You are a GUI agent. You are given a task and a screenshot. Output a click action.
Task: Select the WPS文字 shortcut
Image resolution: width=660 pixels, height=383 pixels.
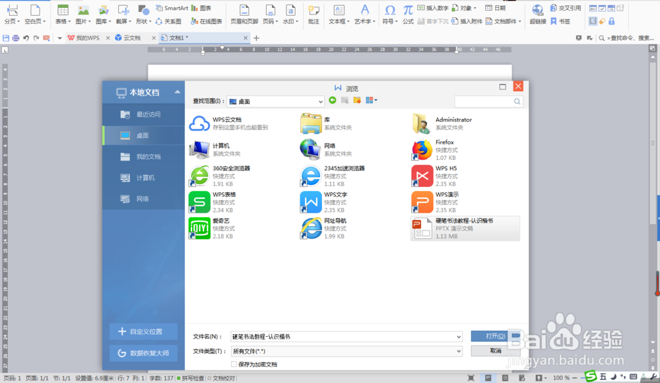(324, 202)
